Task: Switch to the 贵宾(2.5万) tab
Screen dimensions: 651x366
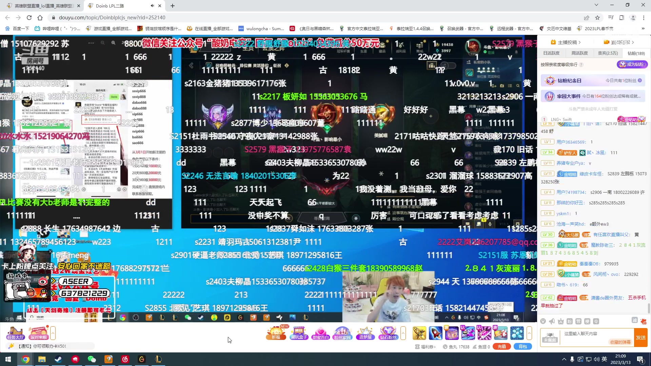Action: tap(608, 53)
